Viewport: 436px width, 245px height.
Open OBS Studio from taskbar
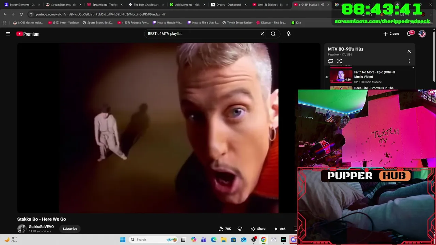[253, 240]
